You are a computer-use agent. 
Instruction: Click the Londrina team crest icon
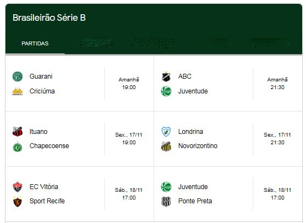(166, 132)
